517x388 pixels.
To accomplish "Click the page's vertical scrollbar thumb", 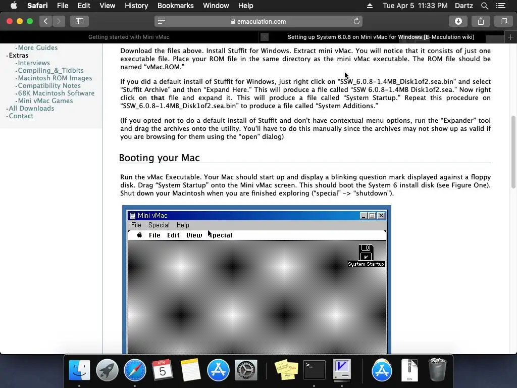I will click(x=513, y=152).
